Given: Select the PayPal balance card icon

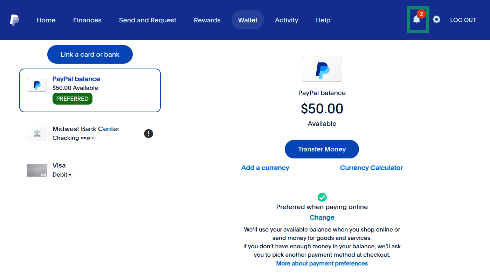Looking at the screenshot, I should click(37, 85).
